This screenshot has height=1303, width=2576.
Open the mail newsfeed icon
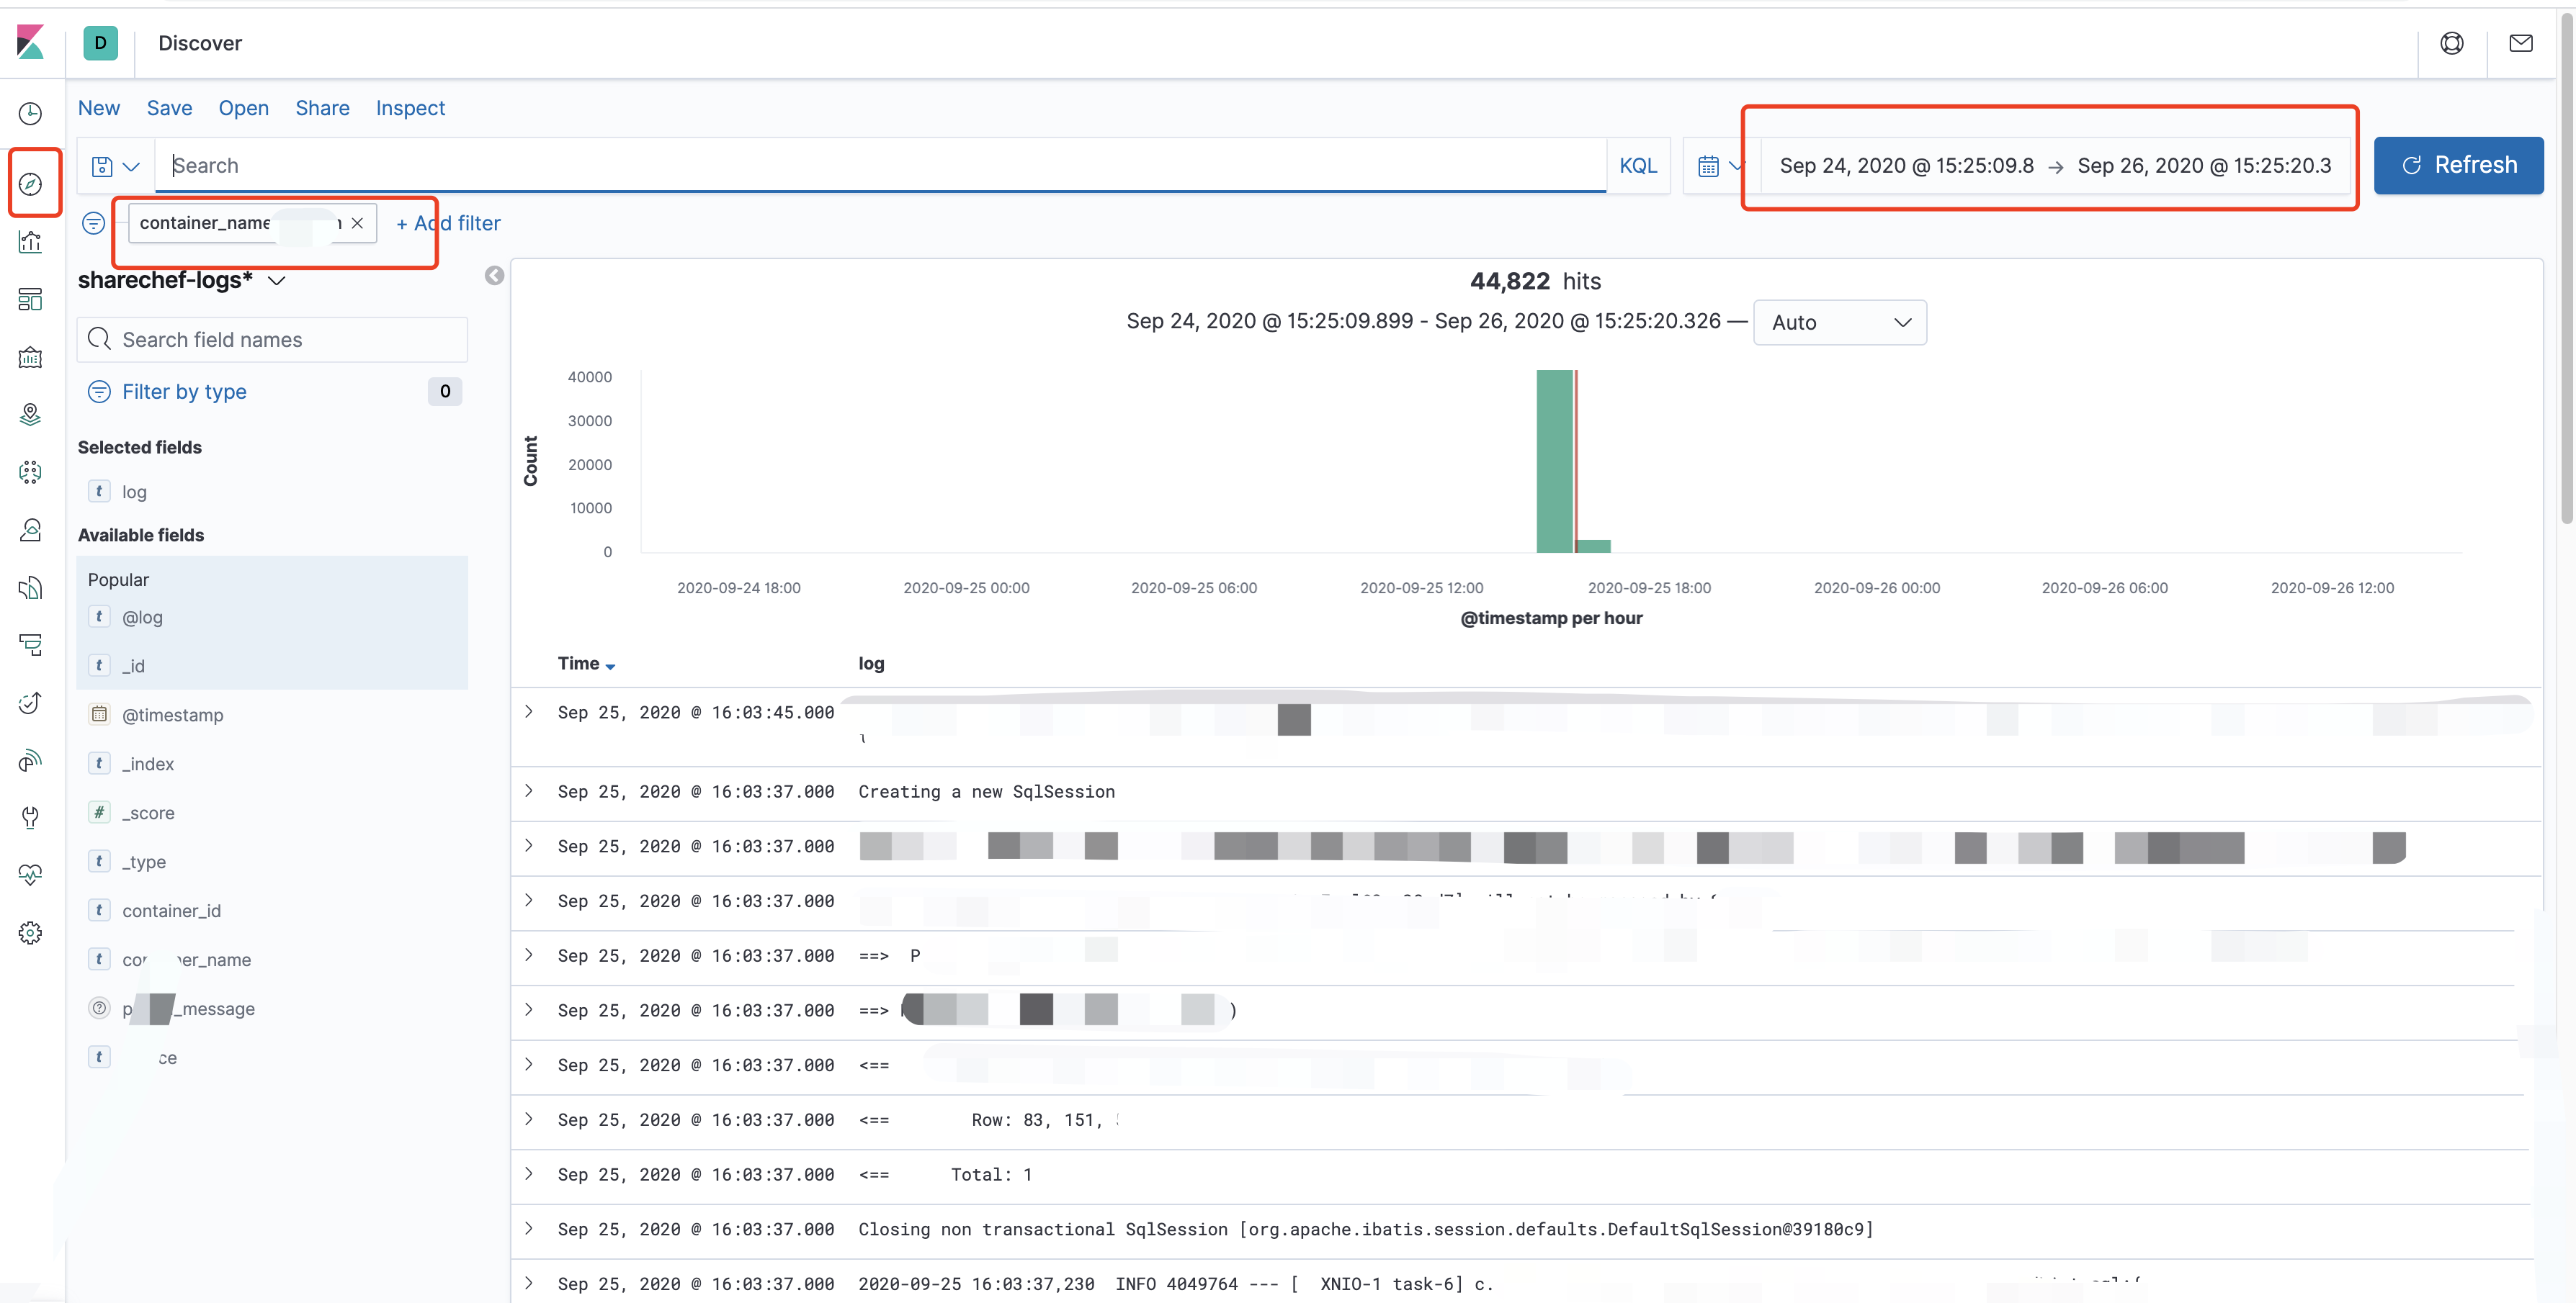click(x=2520, y=43)
